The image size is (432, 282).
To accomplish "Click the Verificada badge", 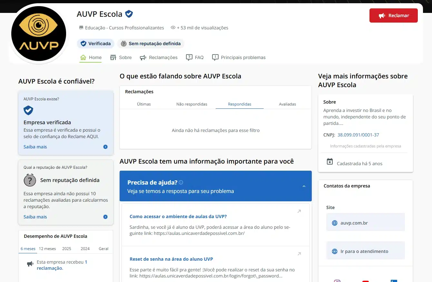I will point(95,44).
